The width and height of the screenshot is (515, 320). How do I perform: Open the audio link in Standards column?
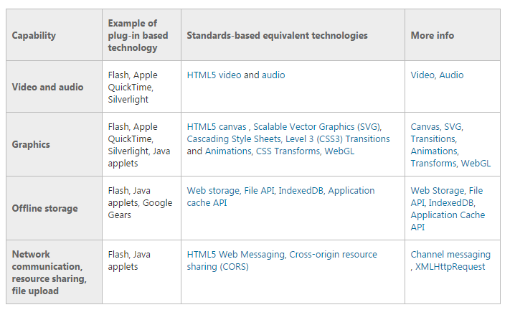[273, 75]
